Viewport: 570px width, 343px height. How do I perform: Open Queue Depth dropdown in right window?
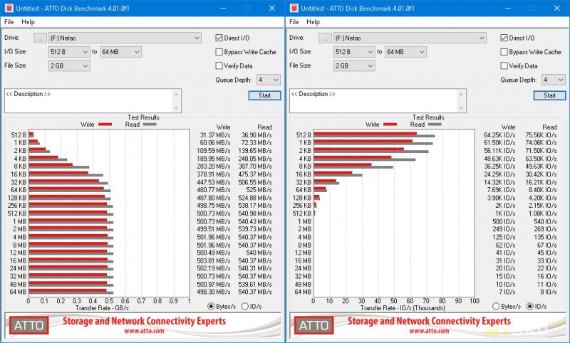554,80
